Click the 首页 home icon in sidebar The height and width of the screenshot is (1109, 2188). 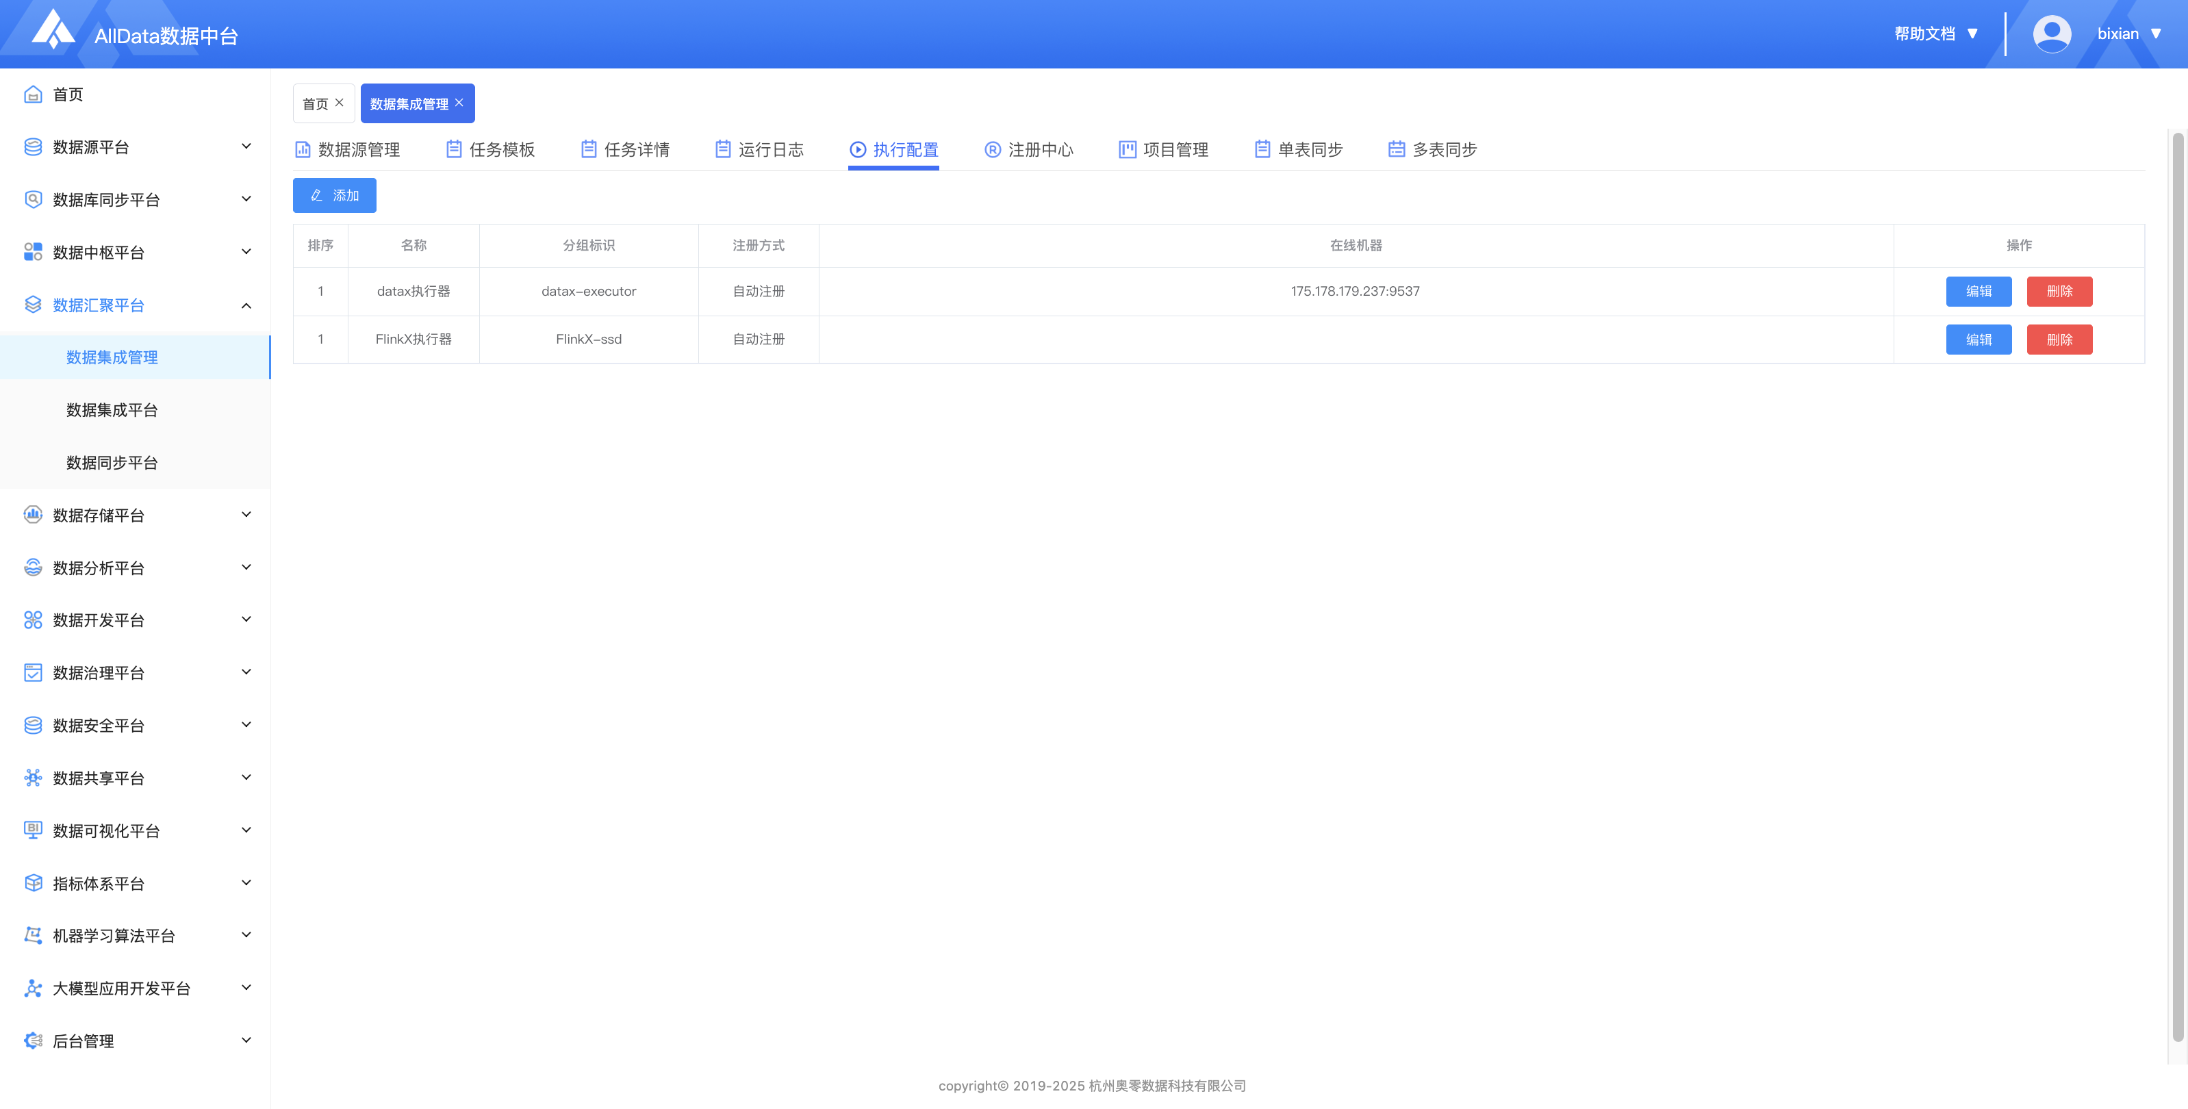[33, 94]
